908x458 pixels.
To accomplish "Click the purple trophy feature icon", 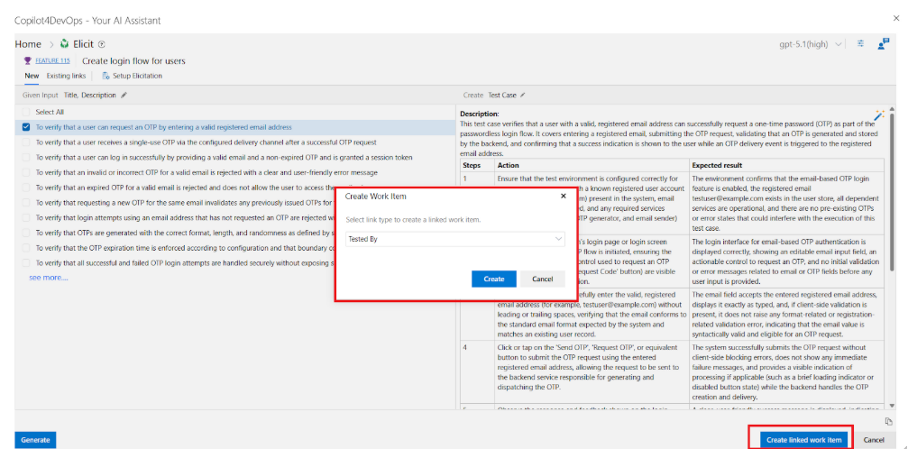I will (27, 60).
